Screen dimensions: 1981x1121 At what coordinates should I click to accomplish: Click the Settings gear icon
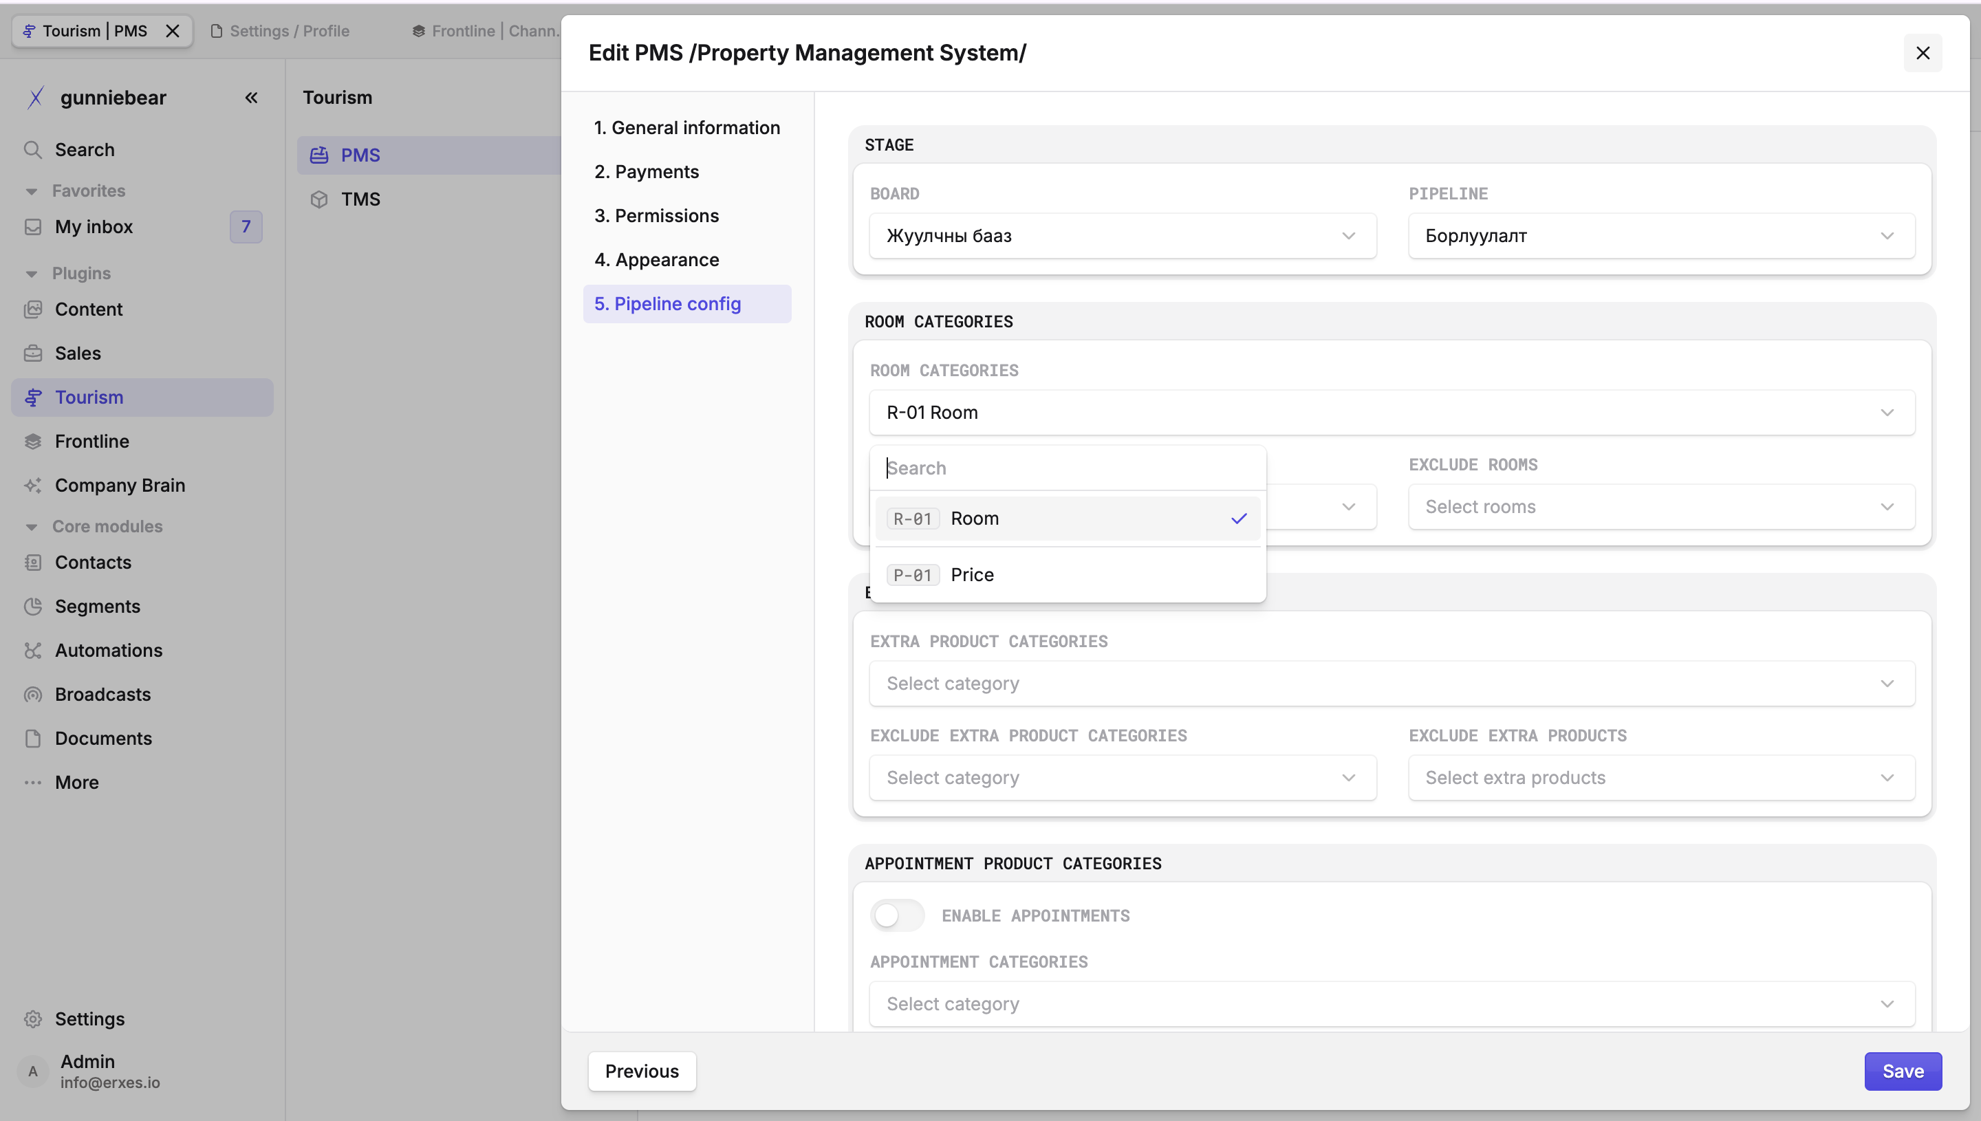[32, 1019]
